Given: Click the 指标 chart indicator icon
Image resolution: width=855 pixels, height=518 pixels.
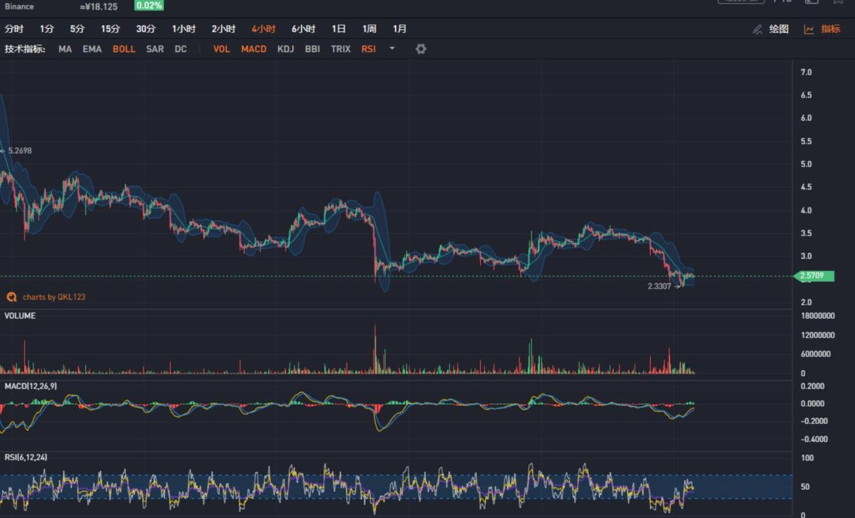Looking at the screenshot, I should (809, 29).
